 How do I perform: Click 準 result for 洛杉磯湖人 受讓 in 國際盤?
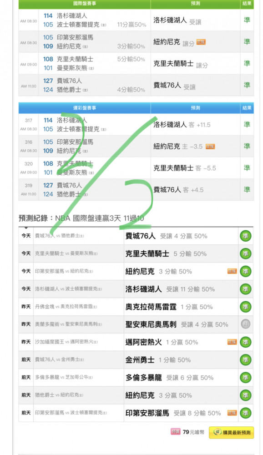point(247,20)
